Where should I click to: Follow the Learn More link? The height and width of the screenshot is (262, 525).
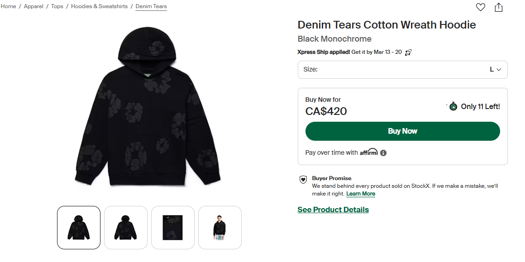click(x=360, y=193)
